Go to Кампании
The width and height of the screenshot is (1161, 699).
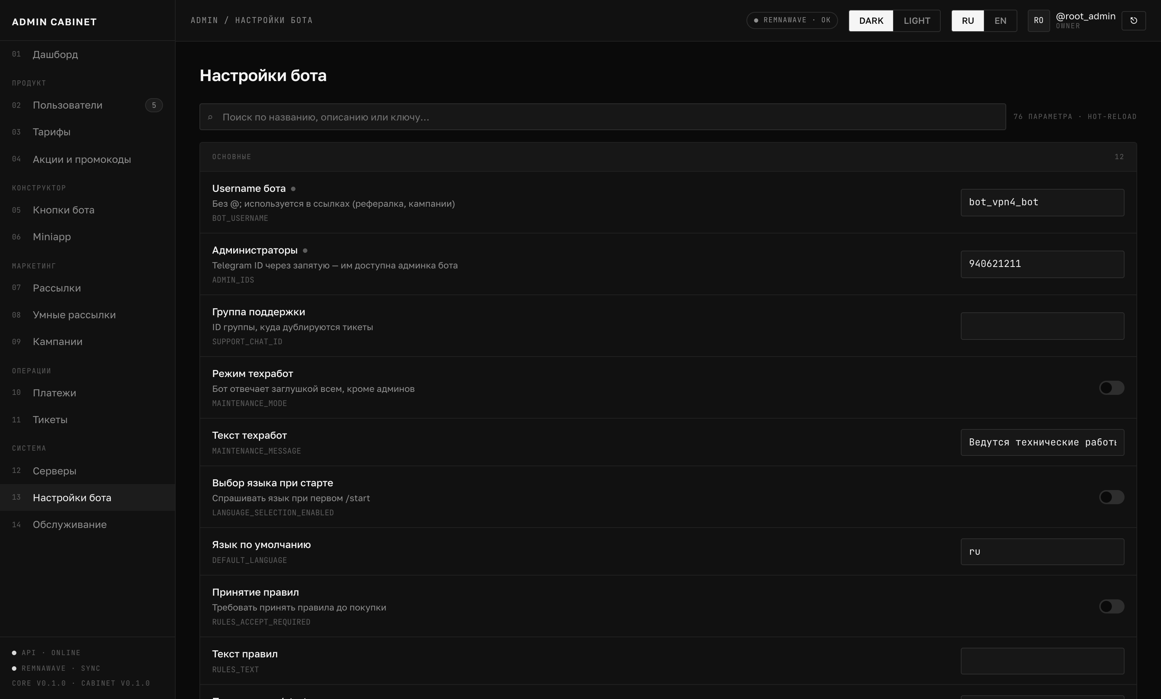click(x=87, y=342)
